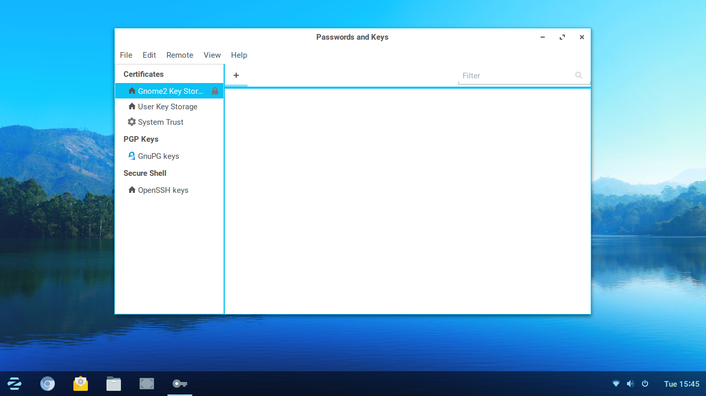Open the volume control in system tray

pos(630,384)
